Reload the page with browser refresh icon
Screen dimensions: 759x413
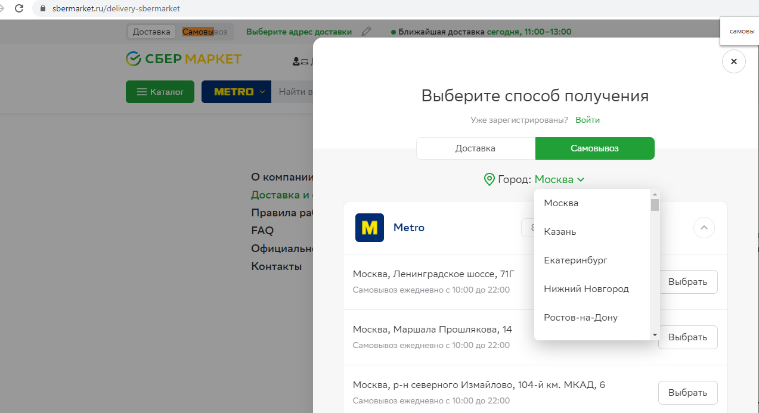[x=19, y=8]
